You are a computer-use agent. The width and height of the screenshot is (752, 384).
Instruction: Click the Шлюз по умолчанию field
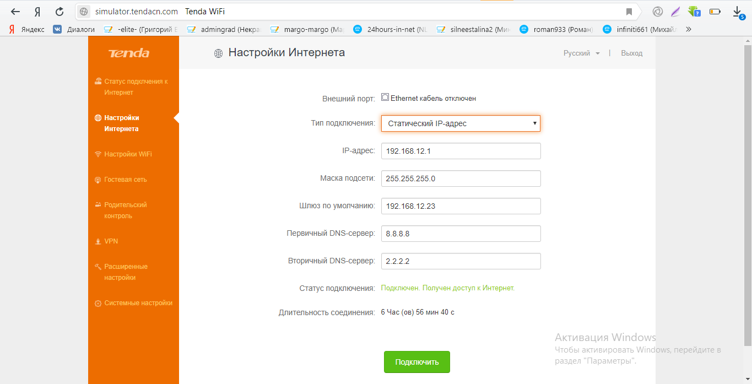click(461, 206)
